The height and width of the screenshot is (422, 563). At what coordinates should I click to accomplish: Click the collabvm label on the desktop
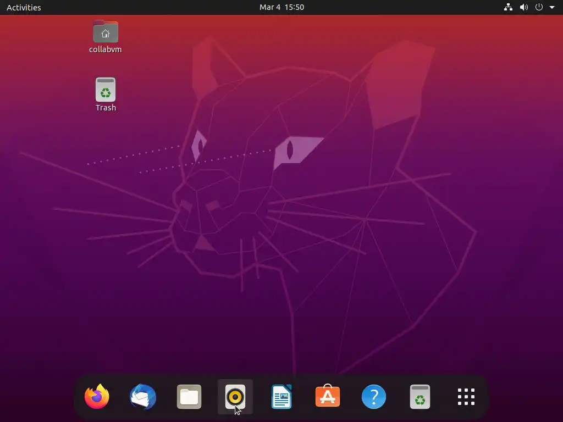[105, 49]
